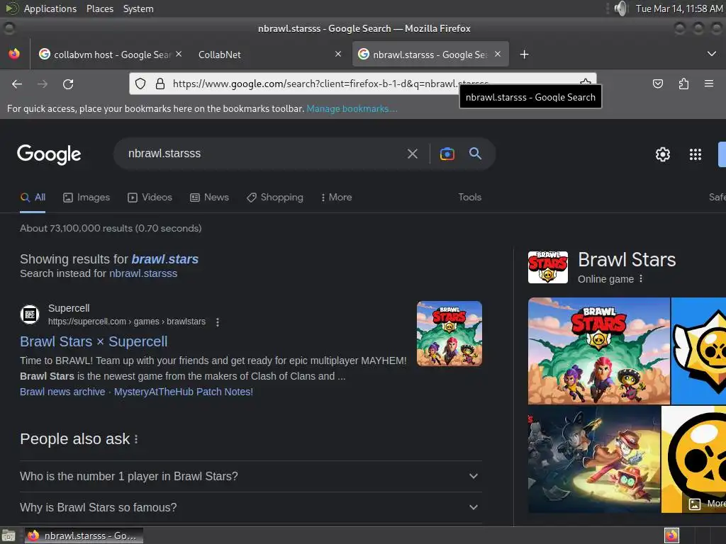This screenshot has width=726, height=544.
Task: Open the Applications menu
Action: [50, 8]
